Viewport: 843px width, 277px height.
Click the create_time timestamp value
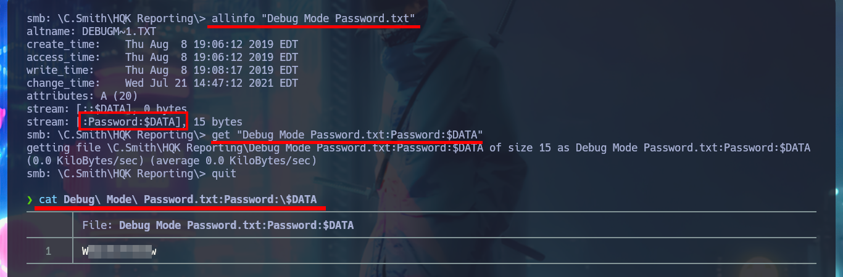click(x=212, y=44)
